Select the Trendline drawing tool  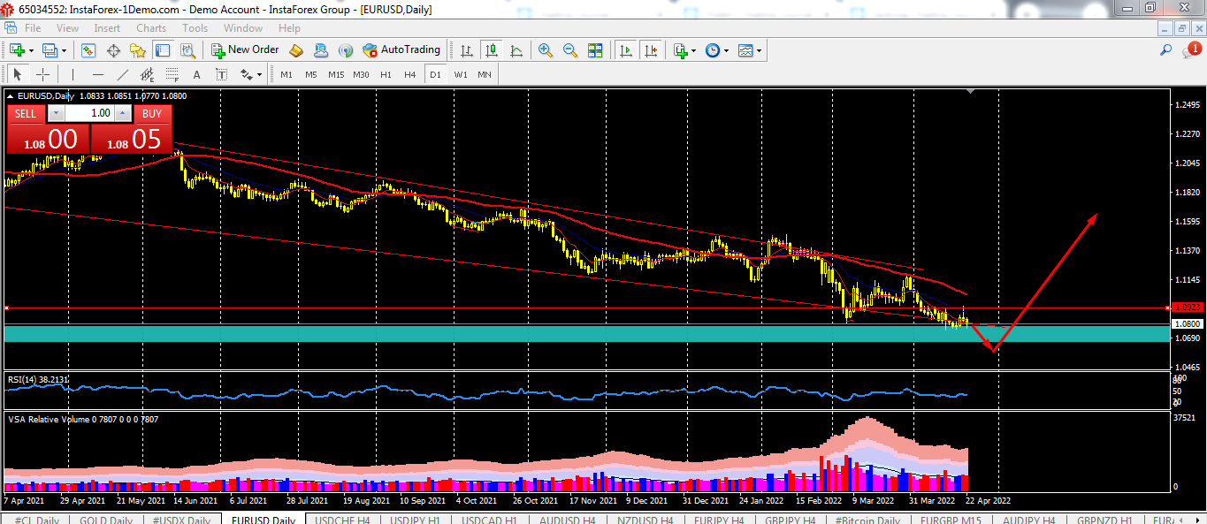pos(122,74)
